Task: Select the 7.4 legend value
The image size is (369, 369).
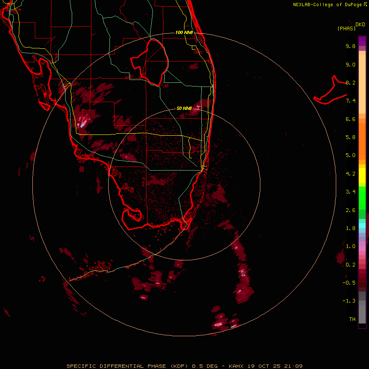Action: tap(351, 101)
